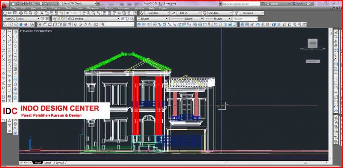The image size is (343, 168).
Task: Open the AutoCAD application menu button
Action: point(5,6)
